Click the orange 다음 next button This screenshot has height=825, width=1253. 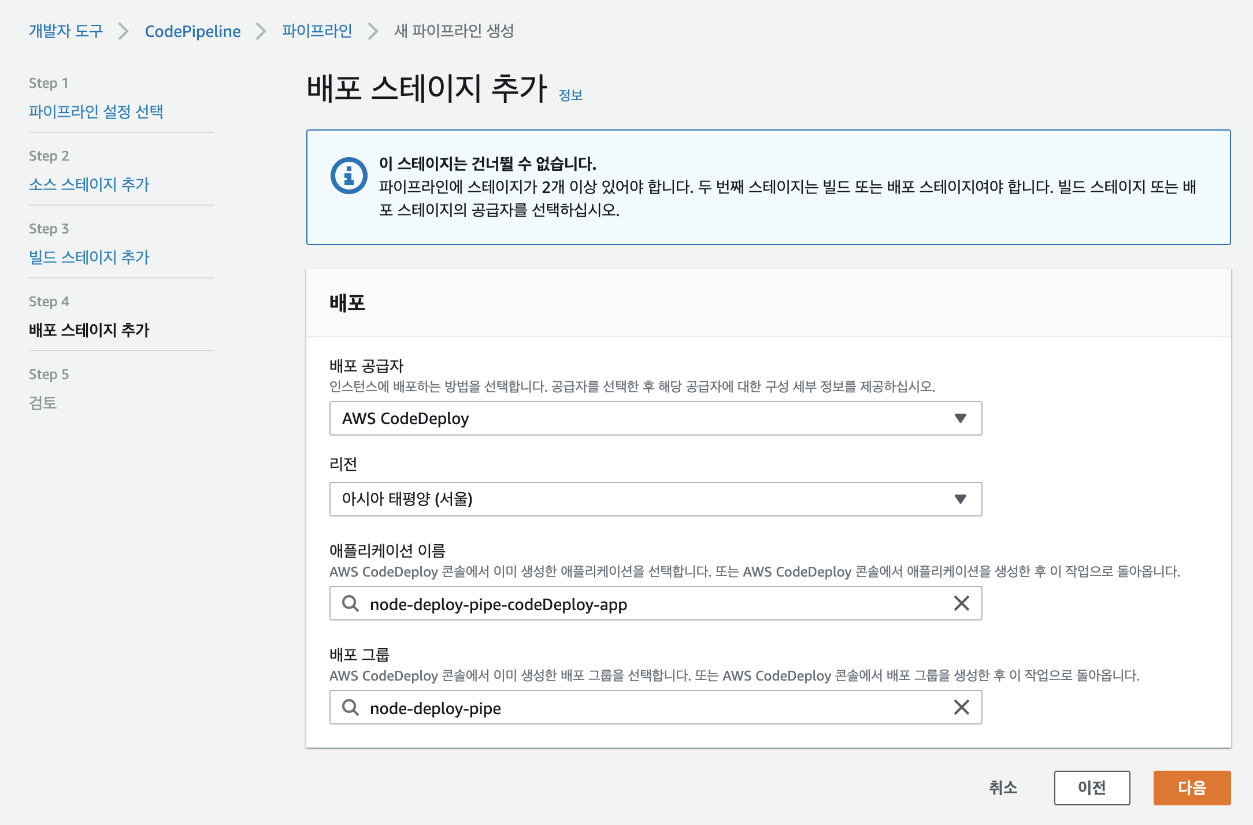[x=1192, y=787]
